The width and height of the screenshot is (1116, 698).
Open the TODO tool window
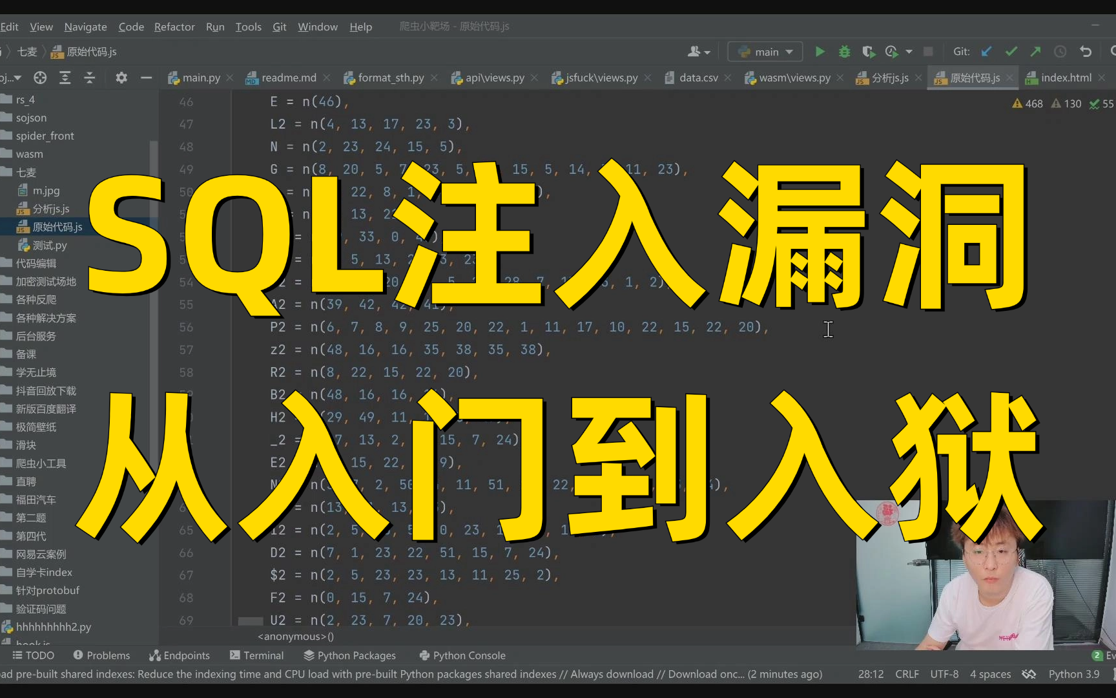coord(33,655)
